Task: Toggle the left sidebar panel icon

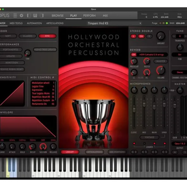Action: 29,16
